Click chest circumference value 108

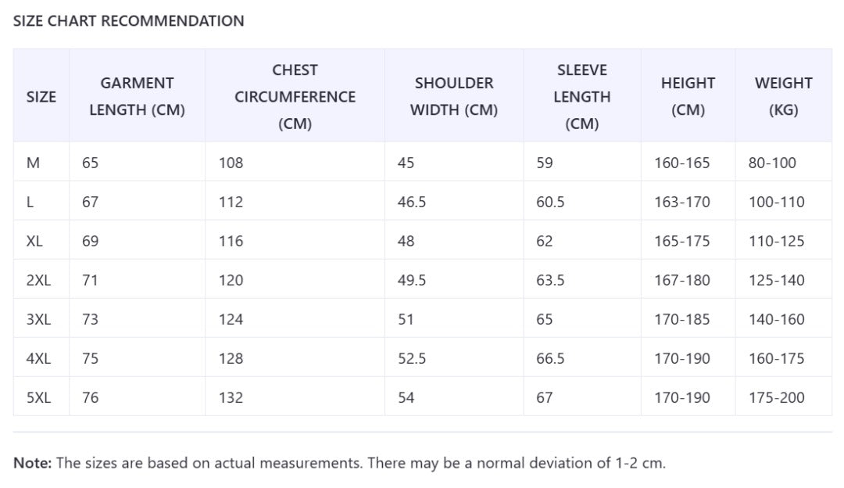(x=231, y=163)
